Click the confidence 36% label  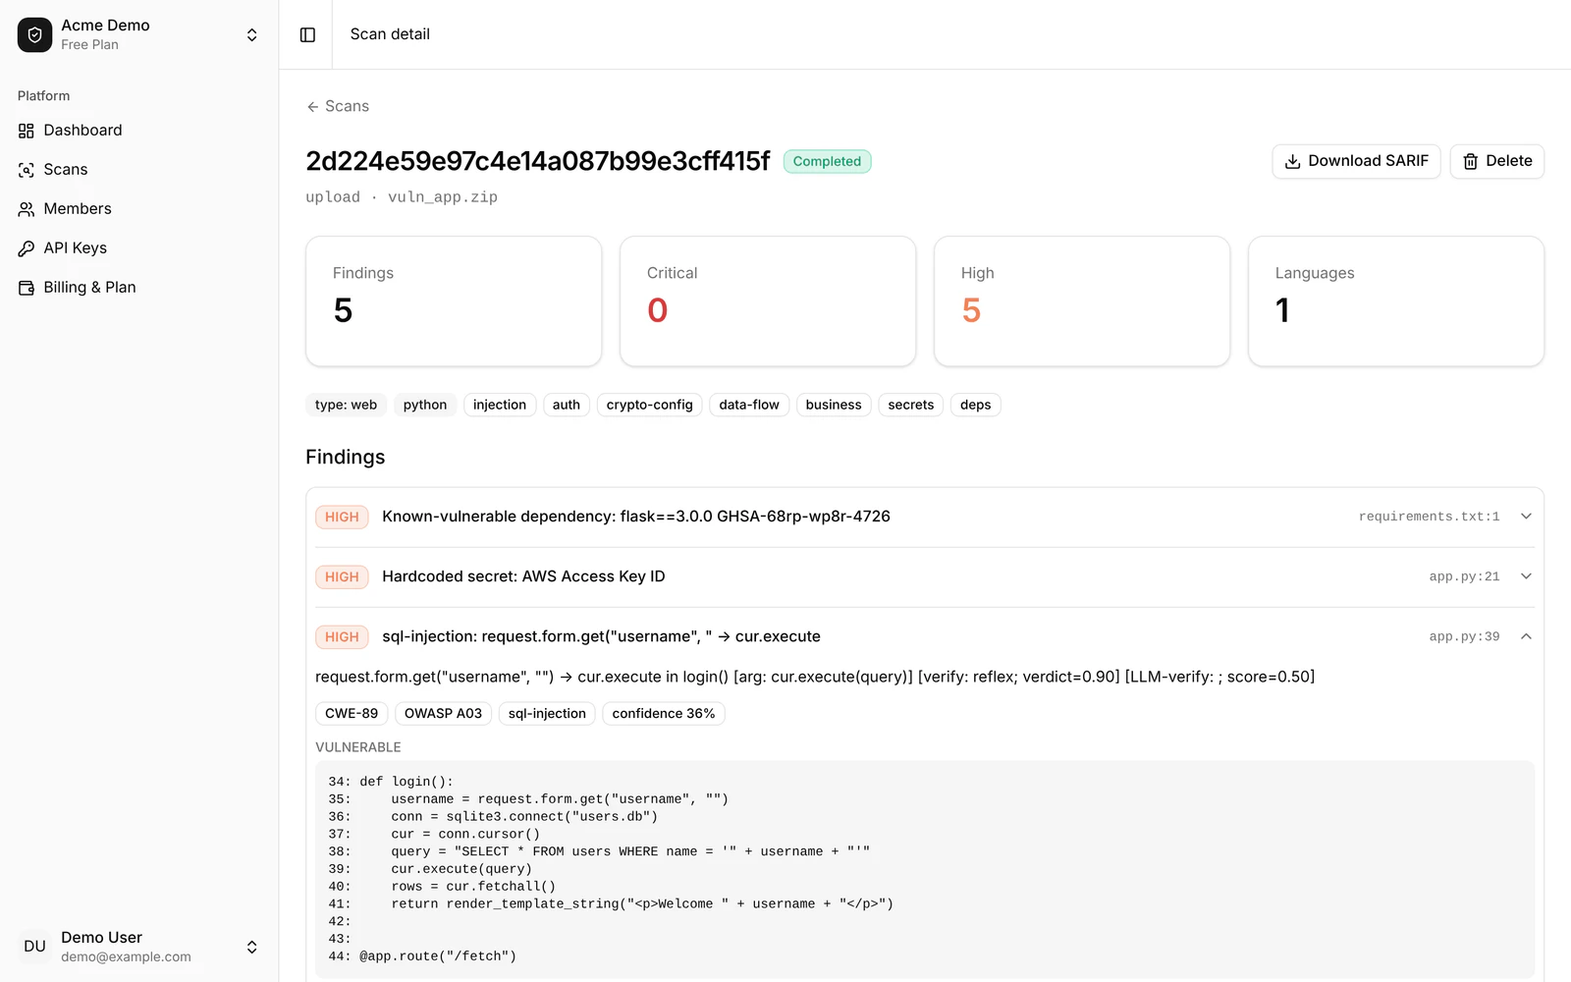664,714
